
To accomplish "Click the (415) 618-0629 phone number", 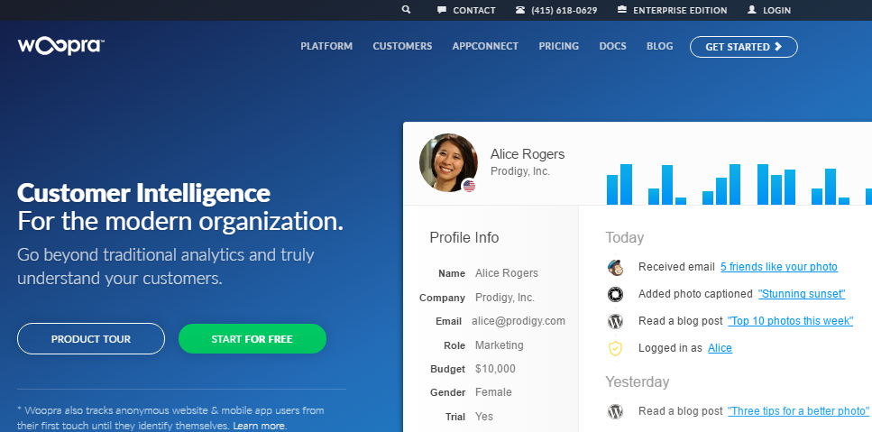I will pos(564,10).
